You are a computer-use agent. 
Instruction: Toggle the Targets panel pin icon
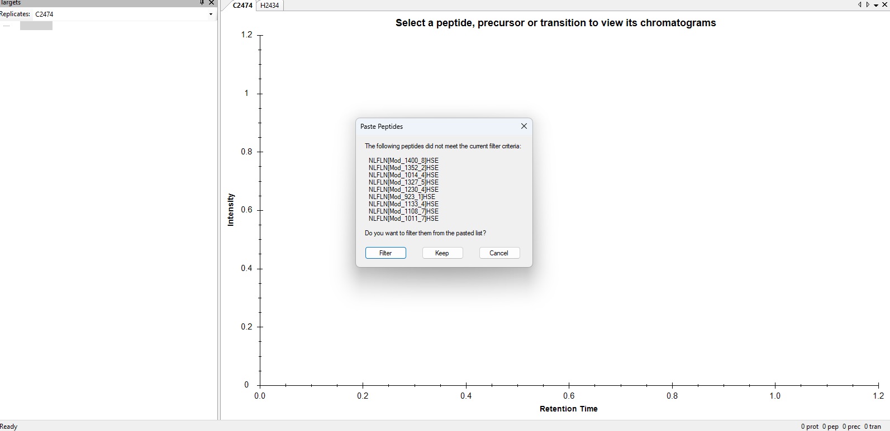click(202, 3)
